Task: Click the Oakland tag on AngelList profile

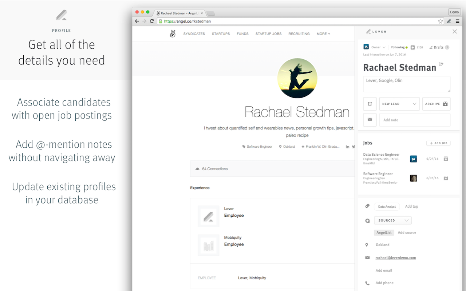Action: tap(287, 147)
